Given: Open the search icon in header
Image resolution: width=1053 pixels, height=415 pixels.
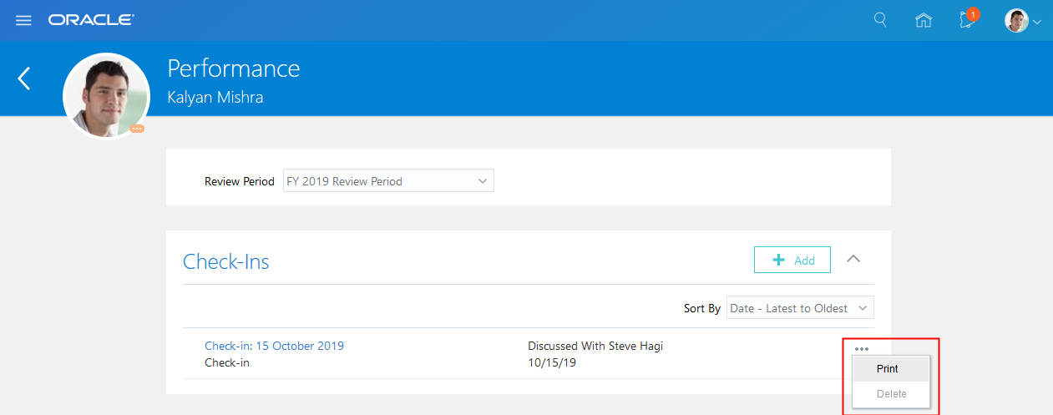Looking at the screenshot, I should (880, 20).
